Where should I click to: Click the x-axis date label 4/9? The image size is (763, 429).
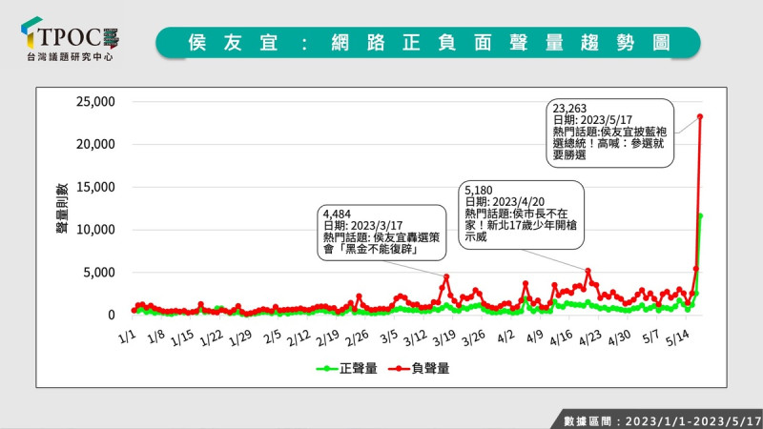(535, 337)
